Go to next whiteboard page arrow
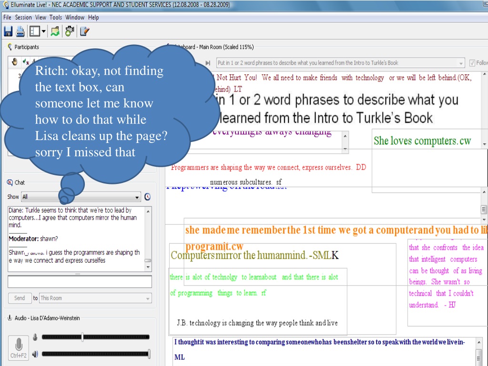This screenshot has height=366, width=488. pyautogui.click(x=208, y=63)
